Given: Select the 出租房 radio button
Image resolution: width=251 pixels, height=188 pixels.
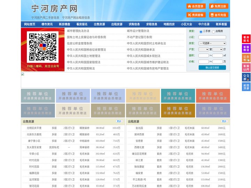Looking at the screenshot, I should pyautogui.click(x=213, y=32).
